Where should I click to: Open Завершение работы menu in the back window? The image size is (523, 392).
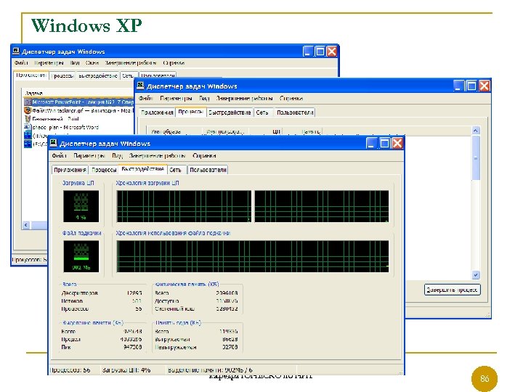[131, 62]
